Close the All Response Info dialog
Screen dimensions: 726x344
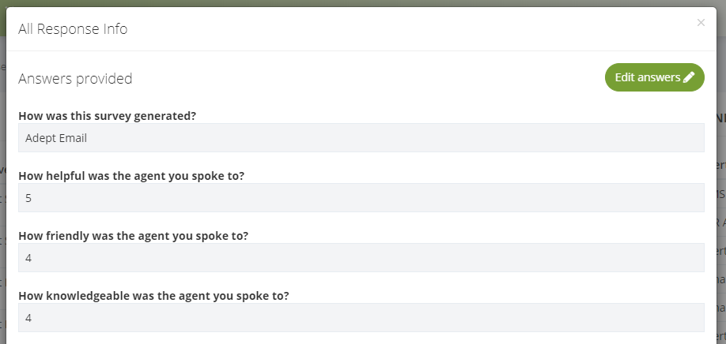pos(701,23)
